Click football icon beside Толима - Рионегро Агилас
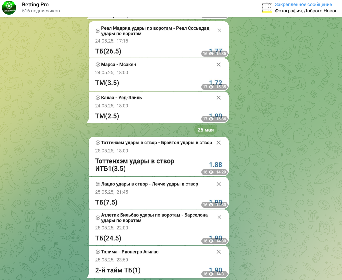The image size is (342, 280). pos(98,252)
